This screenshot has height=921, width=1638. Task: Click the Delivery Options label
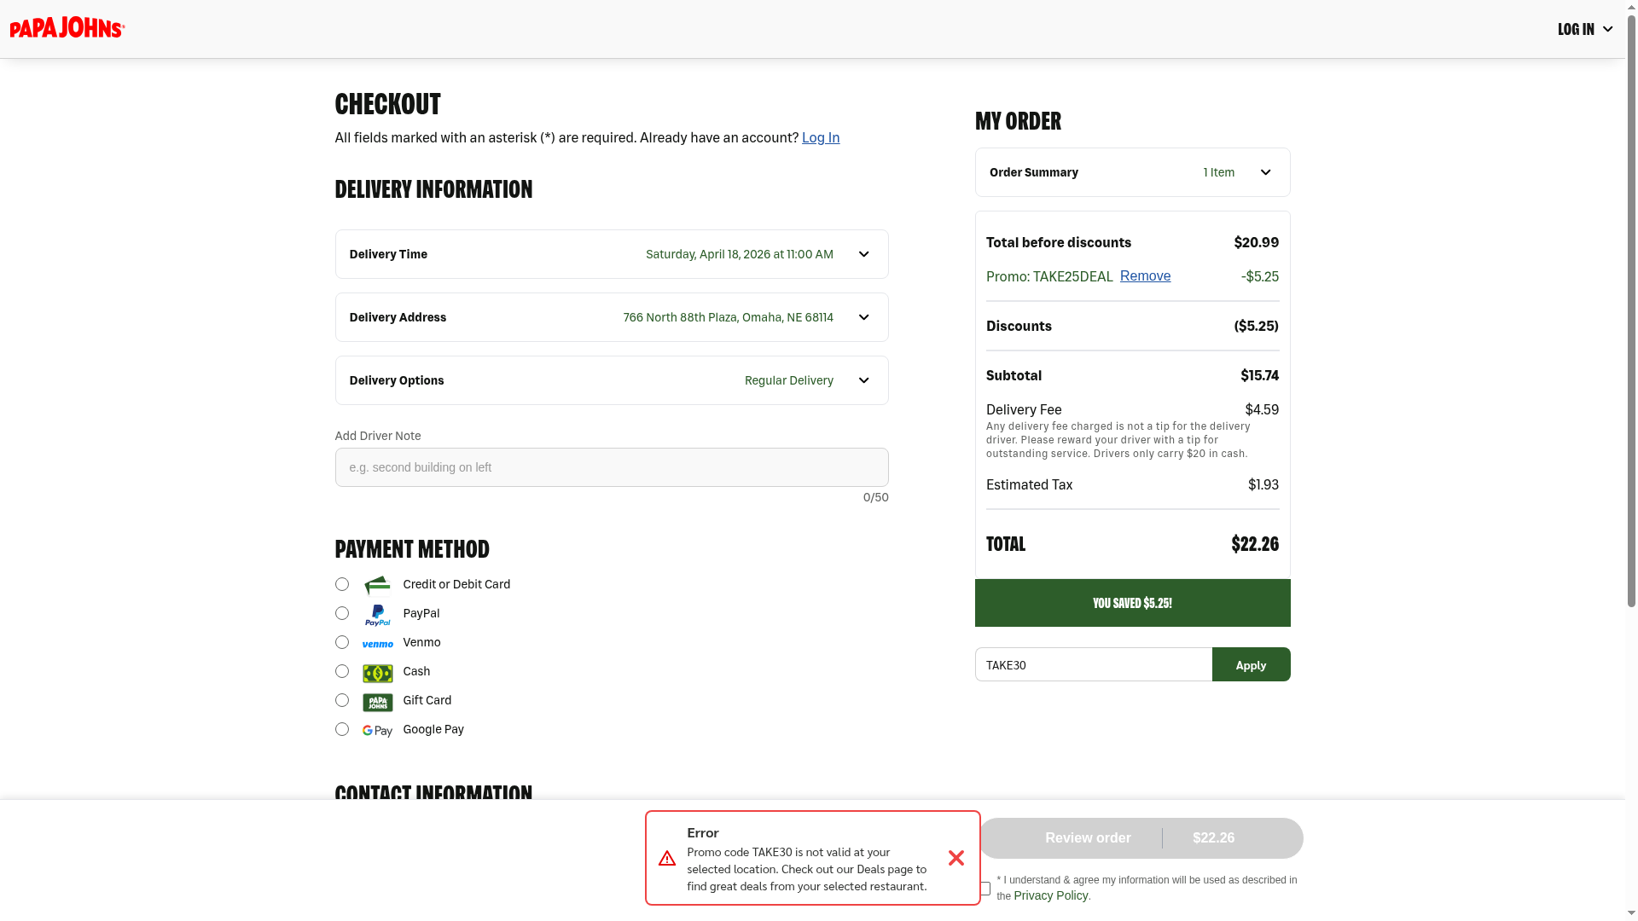click(x=397, y=380)
